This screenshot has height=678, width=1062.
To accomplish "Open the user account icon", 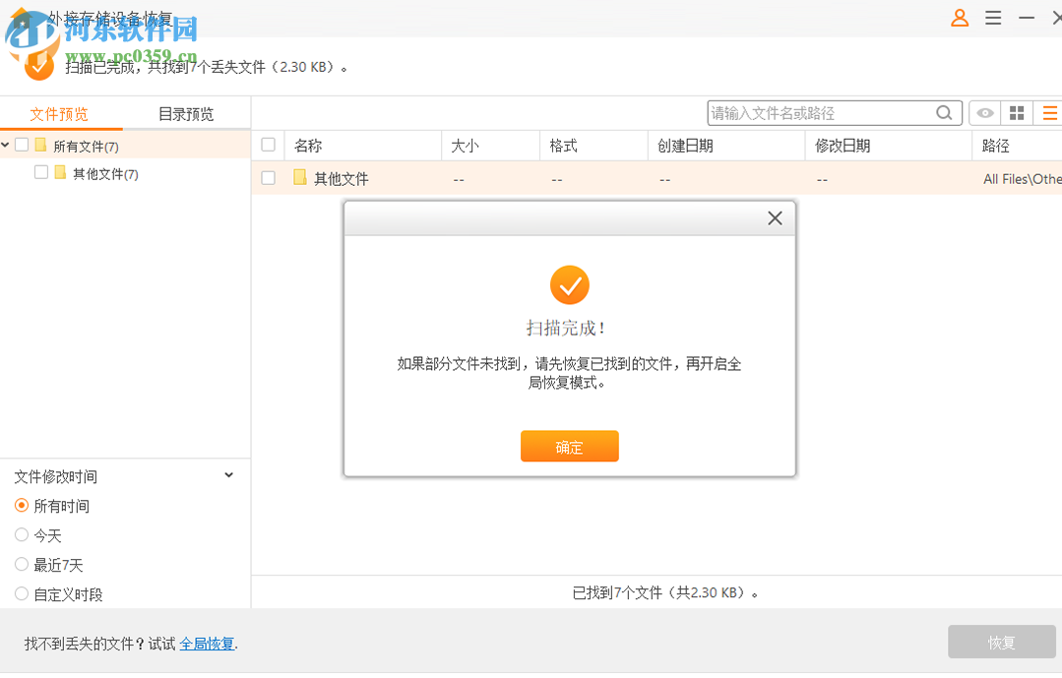I will (x=959, y=18).
